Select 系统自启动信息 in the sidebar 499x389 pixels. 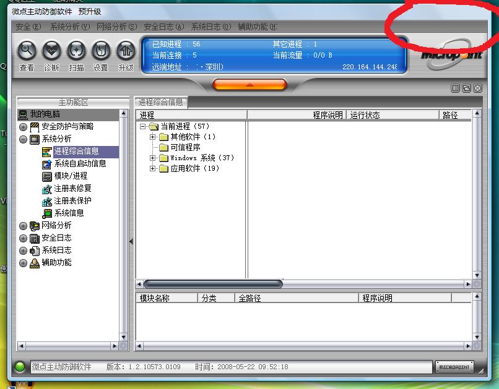point(80,164)
